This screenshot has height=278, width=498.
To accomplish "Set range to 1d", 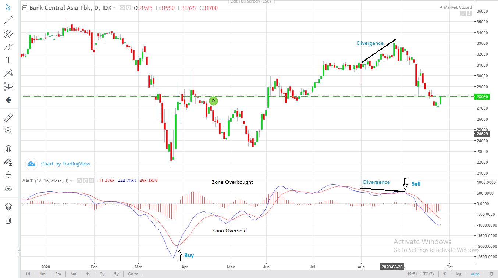I will pyautogui.click(x=28, y=274).
